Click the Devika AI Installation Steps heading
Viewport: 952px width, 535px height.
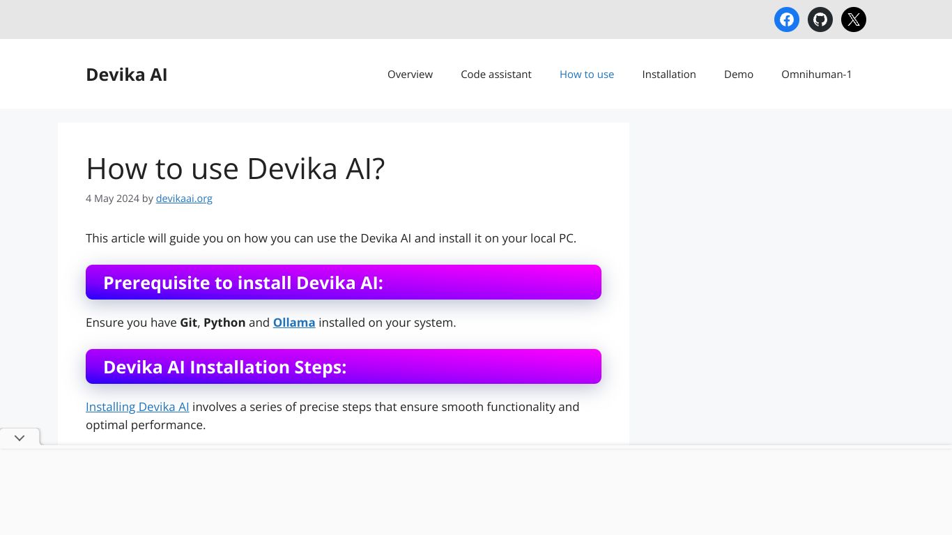coord(344,366)
